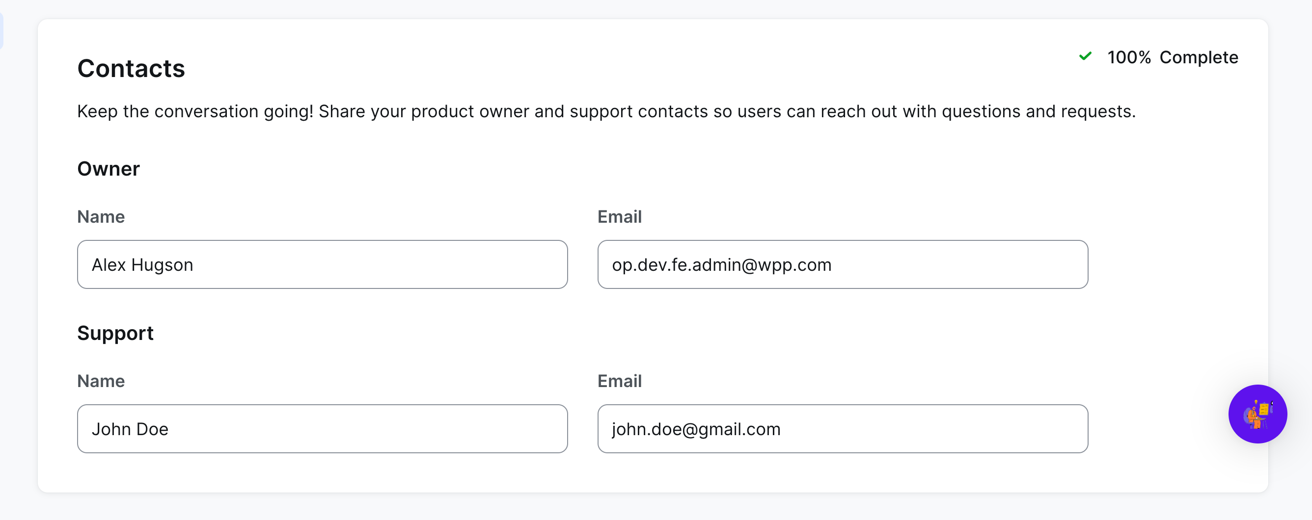Click the green completion checkmark icon
Screen dimensions: 1312x520
click(x=1085, y=56)
